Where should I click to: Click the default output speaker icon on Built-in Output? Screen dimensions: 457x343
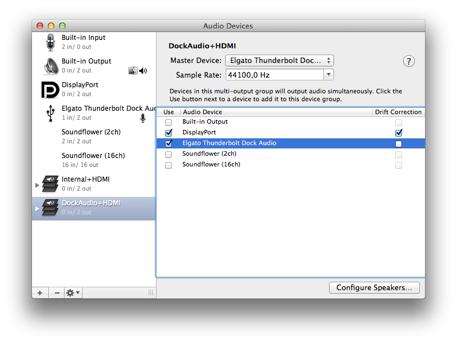click(143, 71)
